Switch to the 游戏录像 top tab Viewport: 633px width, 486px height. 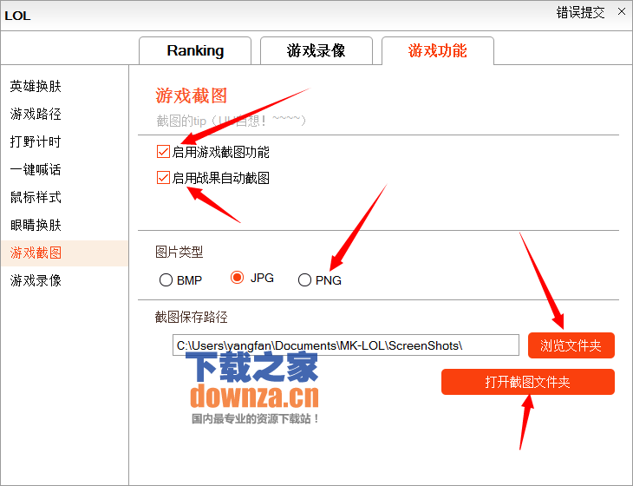click(x=316, y=50)
